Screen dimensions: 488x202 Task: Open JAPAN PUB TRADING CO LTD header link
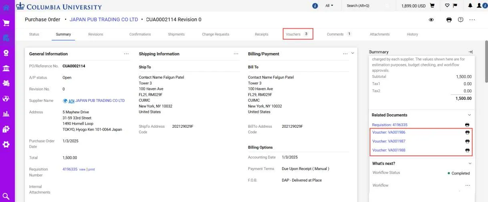[104, 20]
